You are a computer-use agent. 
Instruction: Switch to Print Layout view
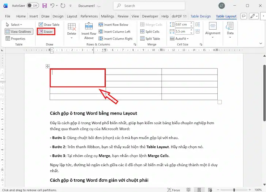[x=199, y=190]
